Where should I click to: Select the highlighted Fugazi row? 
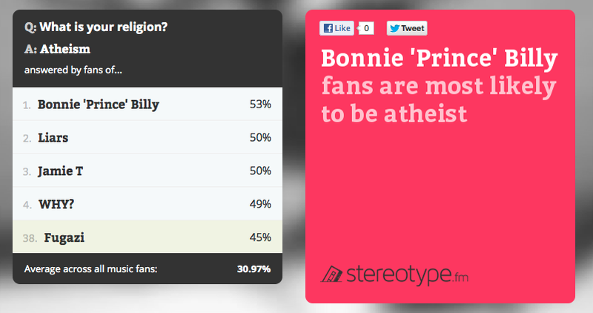pyautogui.click(x=148, y=237)
